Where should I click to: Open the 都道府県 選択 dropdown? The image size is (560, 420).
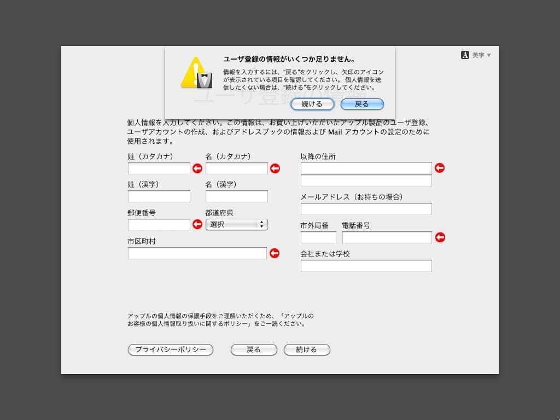[x=236, y=224]
